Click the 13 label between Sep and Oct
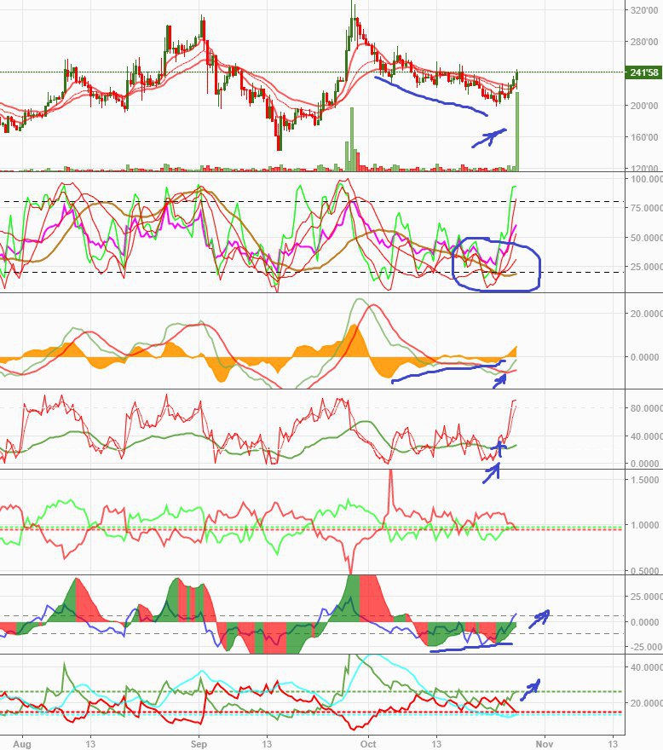663x750 pixels. pyautogui.click(x=267, y=744)
